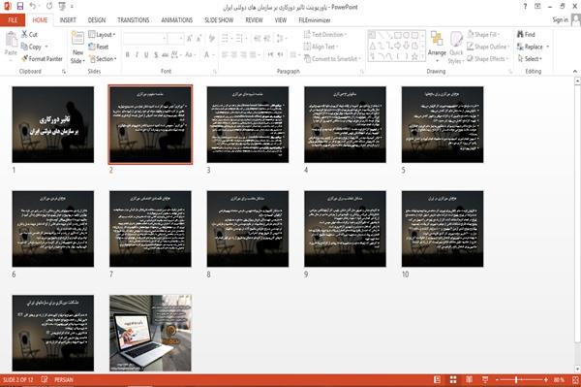581x387 pixels.
Task: Select the Format Painter tool
Action: (x=42, y=58)
